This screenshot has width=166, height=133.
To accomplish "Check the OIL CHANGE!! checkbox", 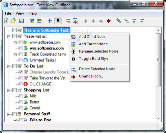I will [x=21, y=84].
